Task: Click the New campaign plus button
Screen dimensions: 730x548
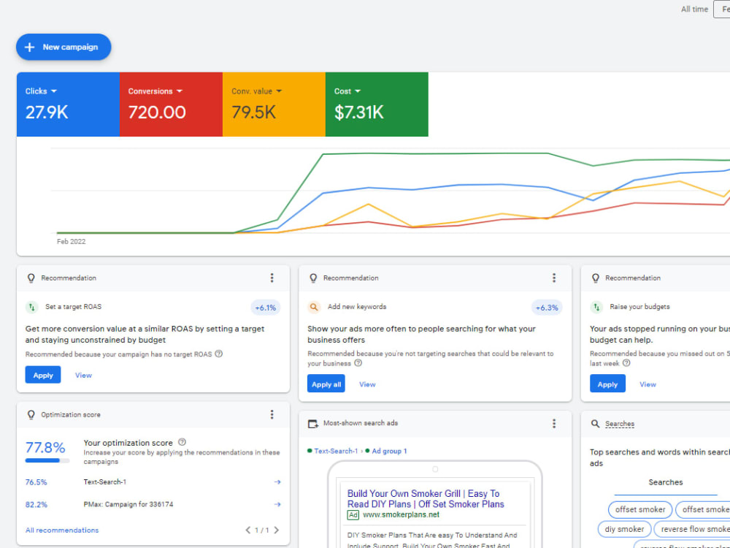Action: 64,47
